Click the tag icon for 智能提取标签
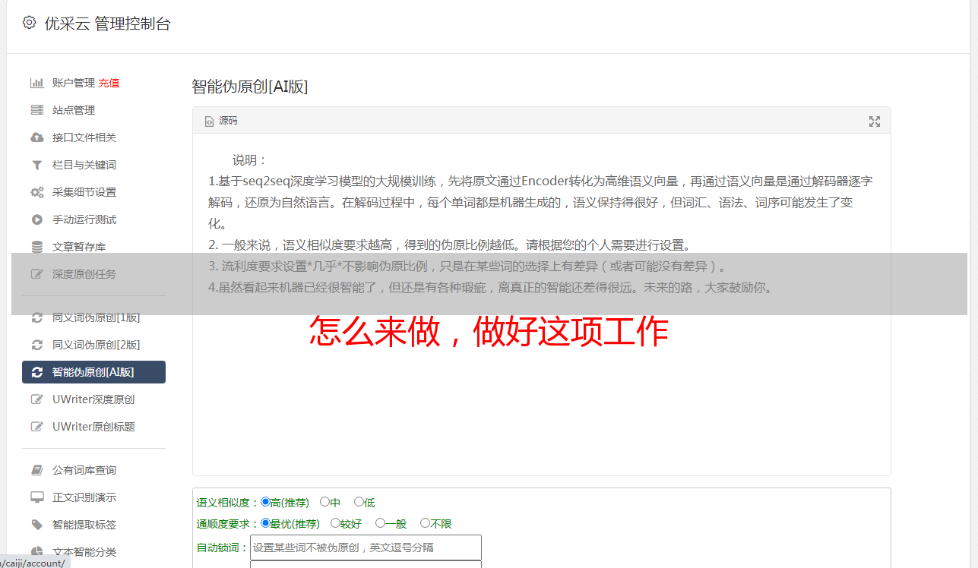978x568 pixels. click(36, 525)
